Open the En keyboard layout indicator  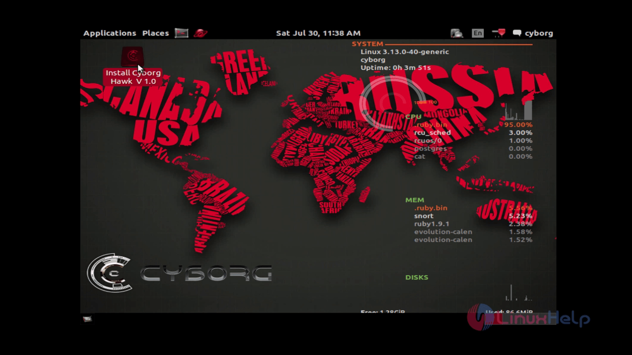click(x=477, y=33)
